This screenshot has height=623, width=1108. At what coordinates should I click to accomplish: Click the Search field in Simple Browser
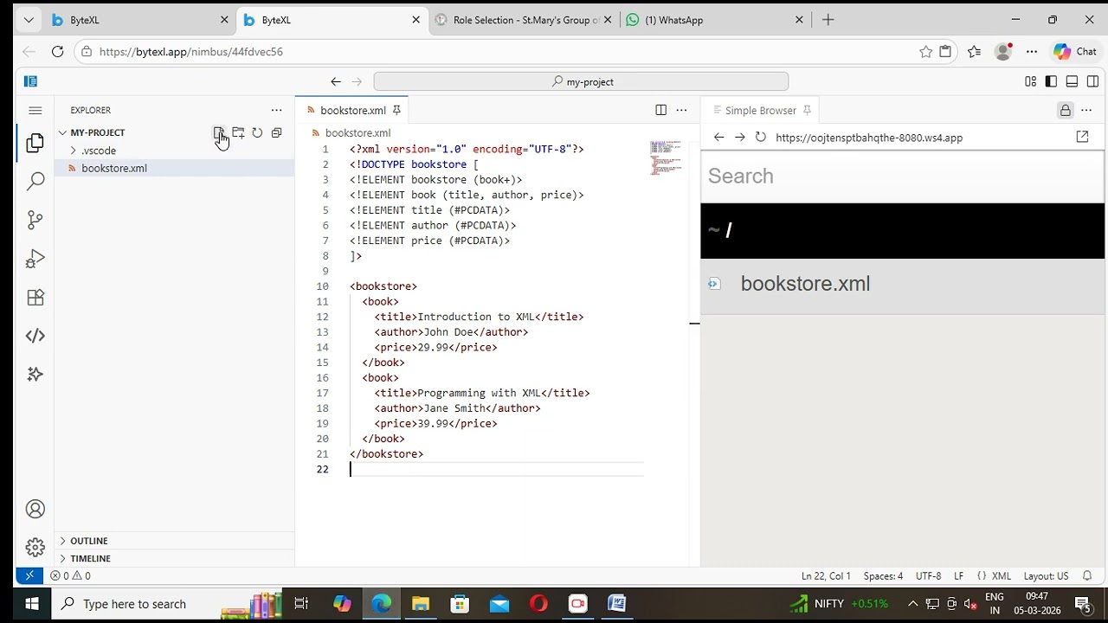[902, 176]
